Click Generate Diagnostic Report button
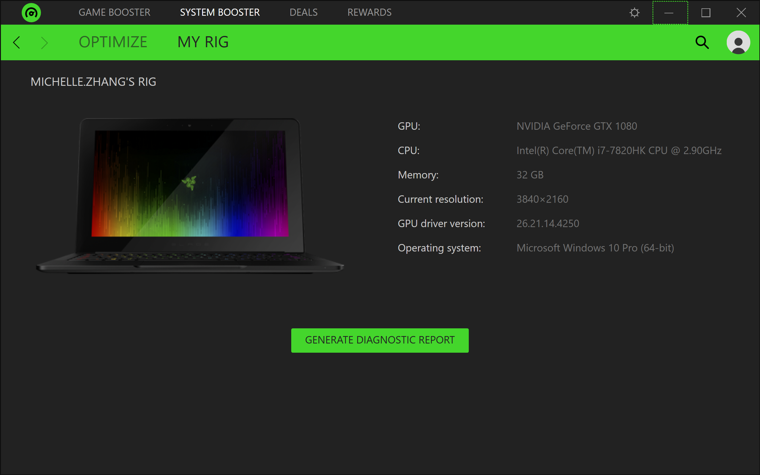The image size is (760, 475). click(x=380, y=340)
